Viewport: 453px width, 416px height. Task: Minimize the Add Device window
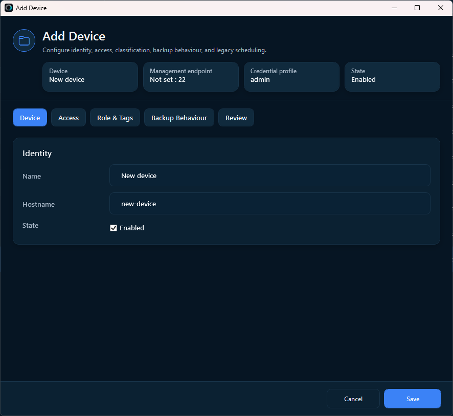point(394,8)
